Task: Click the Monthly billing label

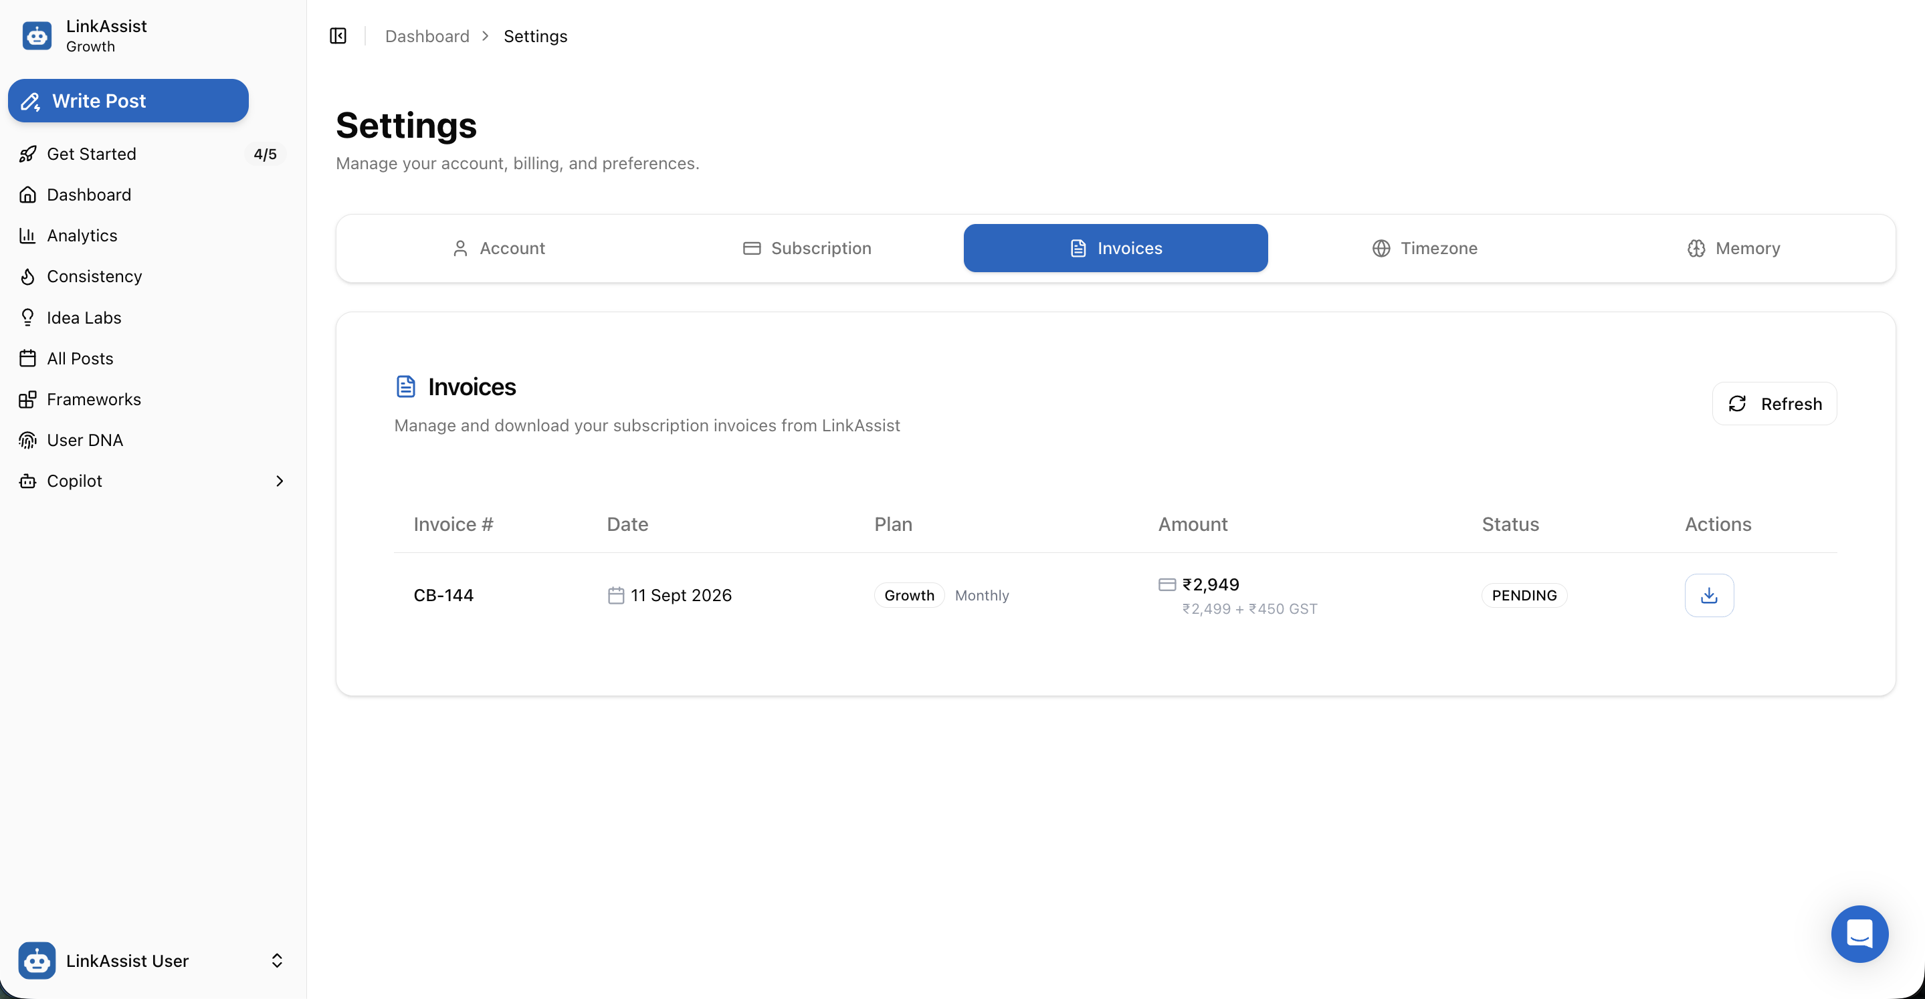Action: [x=982, y=596]
